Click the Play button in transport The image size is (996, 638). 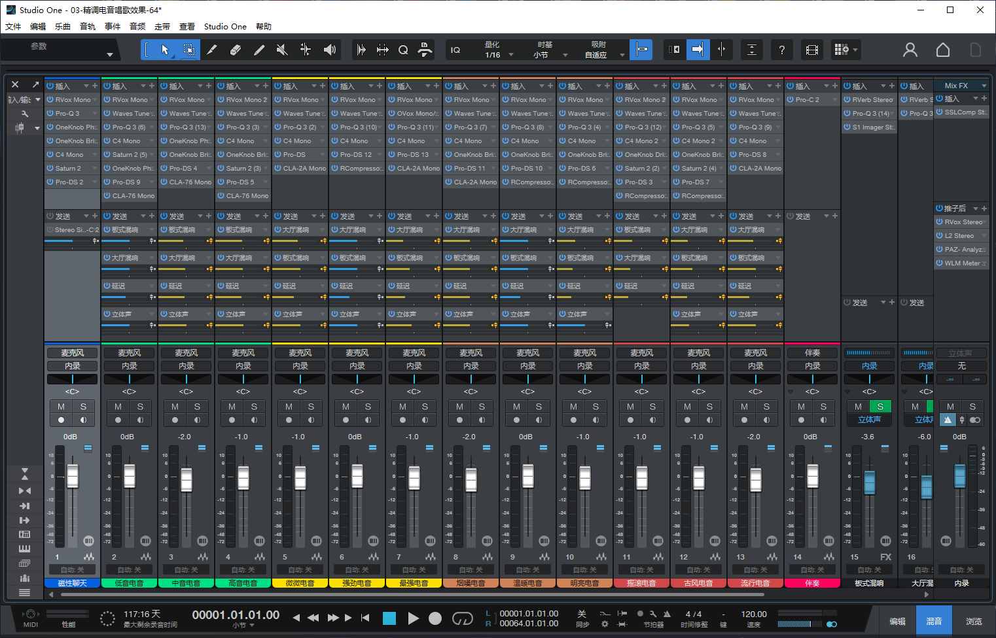click(413, 618)
